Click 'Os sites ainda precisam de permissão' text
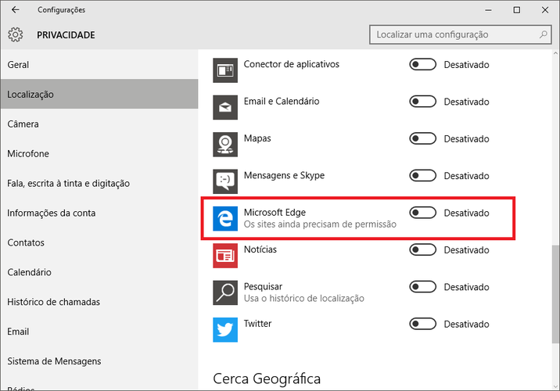Image resolution: width=560 pixels, height=391 pixels. tap(320, 224)
